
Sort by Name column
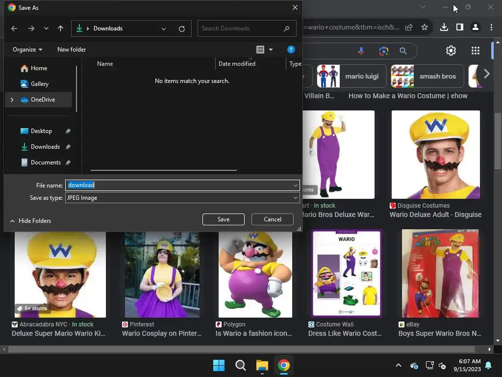click(x=105, y=63)
